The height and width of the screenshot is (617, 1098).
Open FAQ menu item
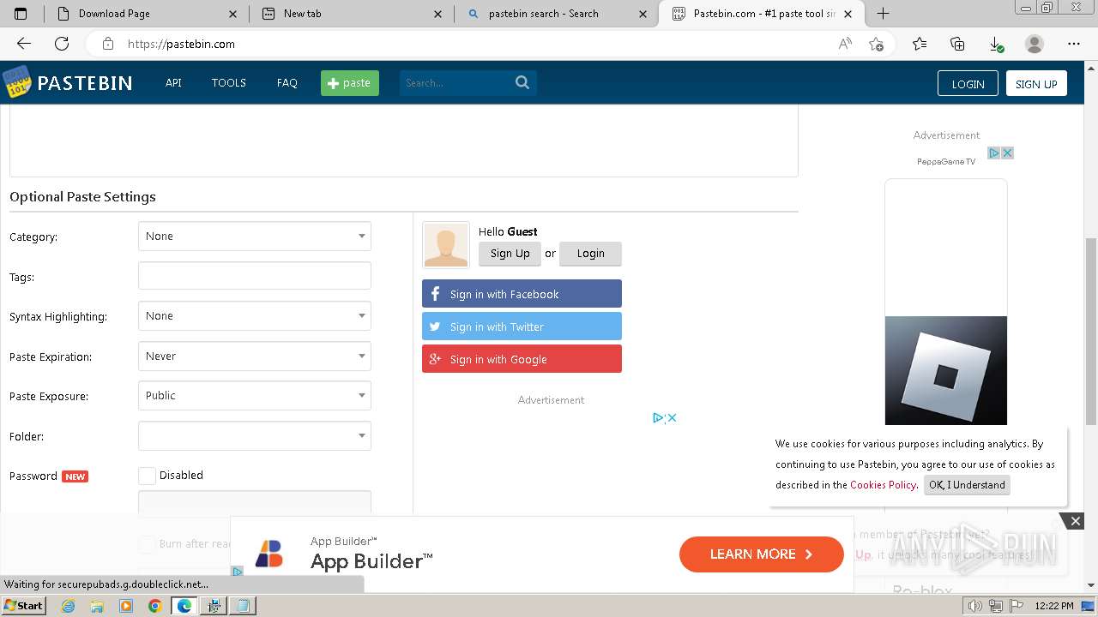click(287, 83)
